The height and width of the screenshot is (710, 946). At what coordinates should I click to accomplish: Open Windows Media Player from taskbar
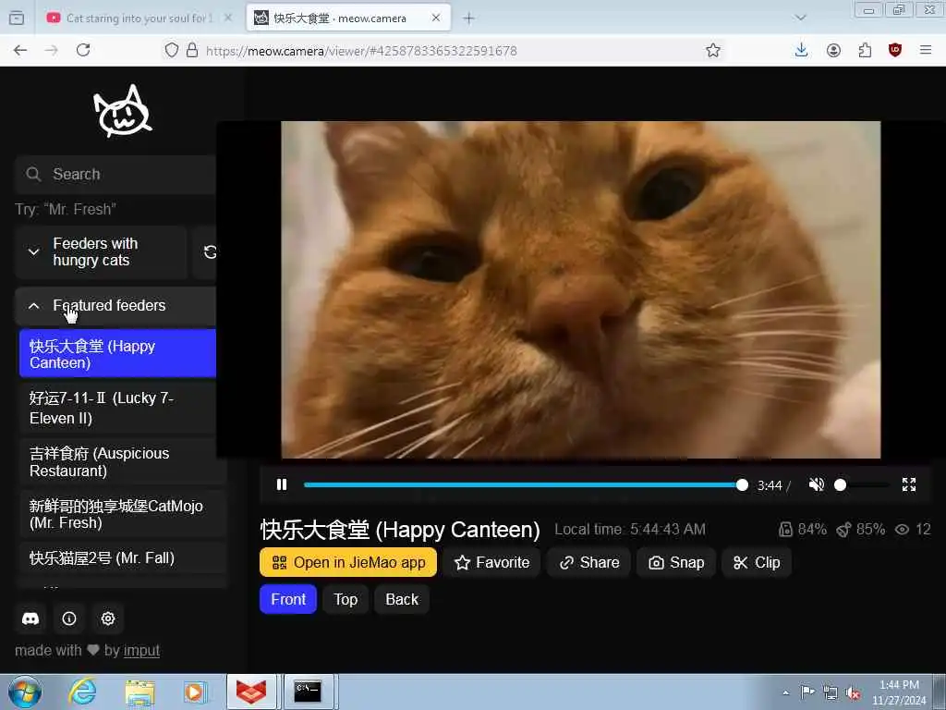[x=195, y=692]
